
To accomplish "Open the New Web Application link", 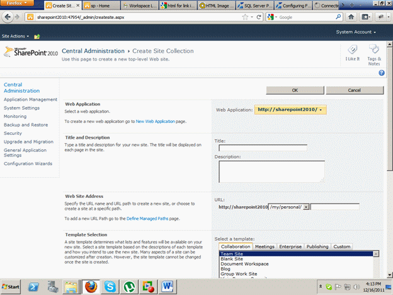I will (x=155, y=122).
